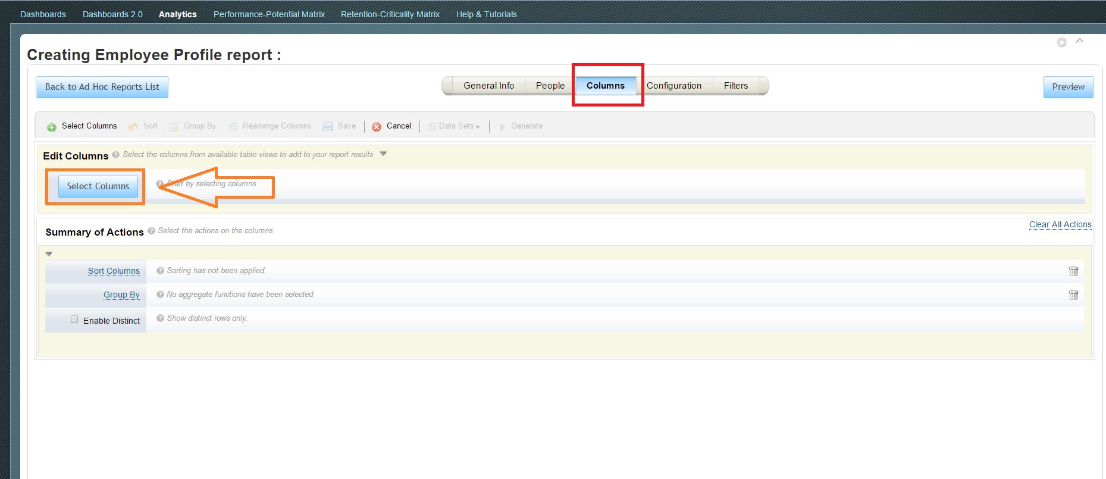The image size is (1106, 479).
Task: Click the green Select Columns toolbar icon
Action: (x=52, y=127)
